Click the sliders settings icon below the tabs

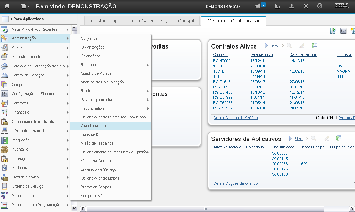(343, 31)
